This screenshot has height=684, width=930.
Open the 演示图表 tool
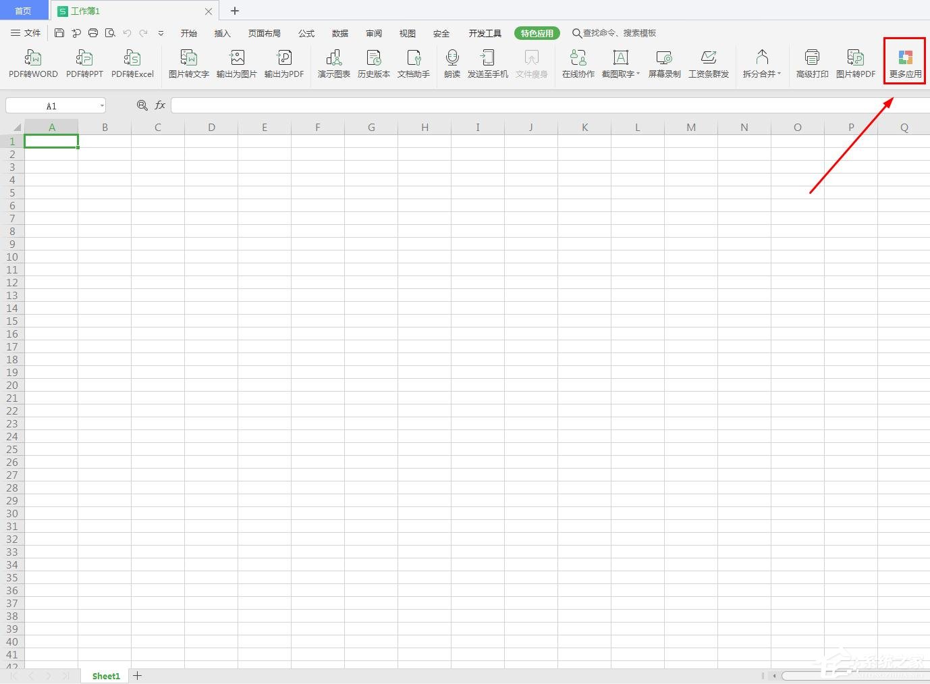tap(334, 64)
